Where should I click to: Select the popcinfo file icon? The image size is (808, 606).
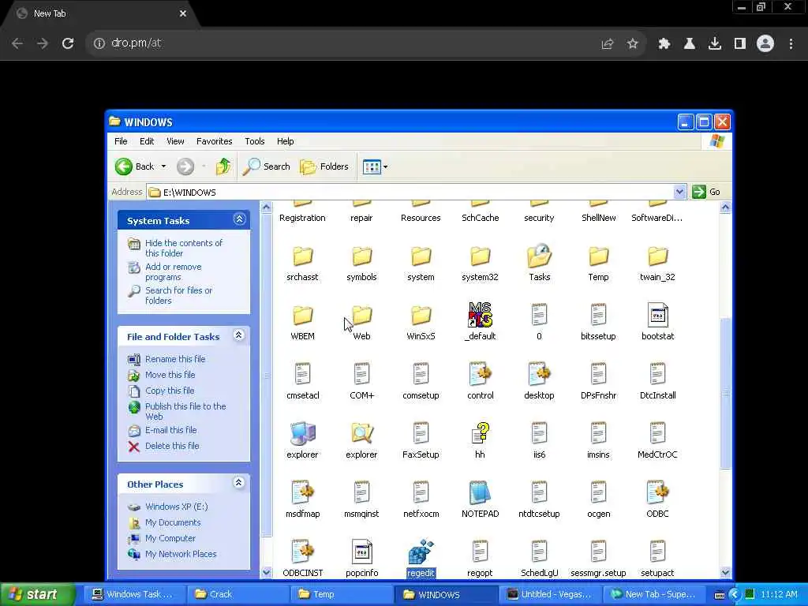coord(361,552)
